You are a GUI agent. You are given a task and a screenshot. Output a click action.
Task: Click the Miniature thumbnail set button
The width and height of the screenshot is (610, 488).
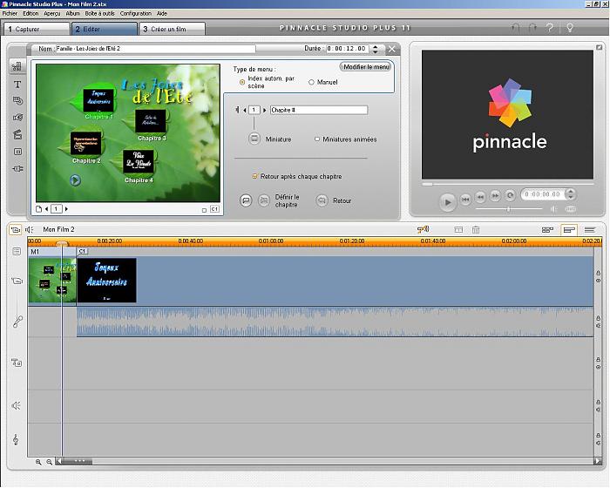pos(254,139)
